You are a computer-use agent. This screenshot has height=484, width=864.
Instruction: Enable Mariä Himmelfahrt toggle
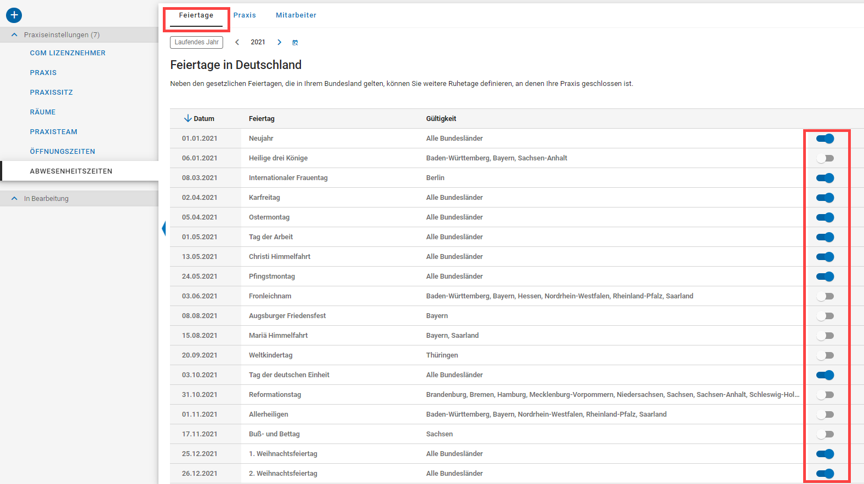[825, 336]
